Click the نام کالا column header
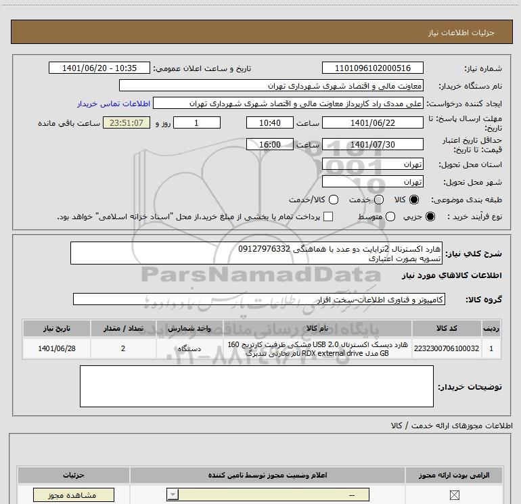Screen dimensions: 521x504 [317, 328]
